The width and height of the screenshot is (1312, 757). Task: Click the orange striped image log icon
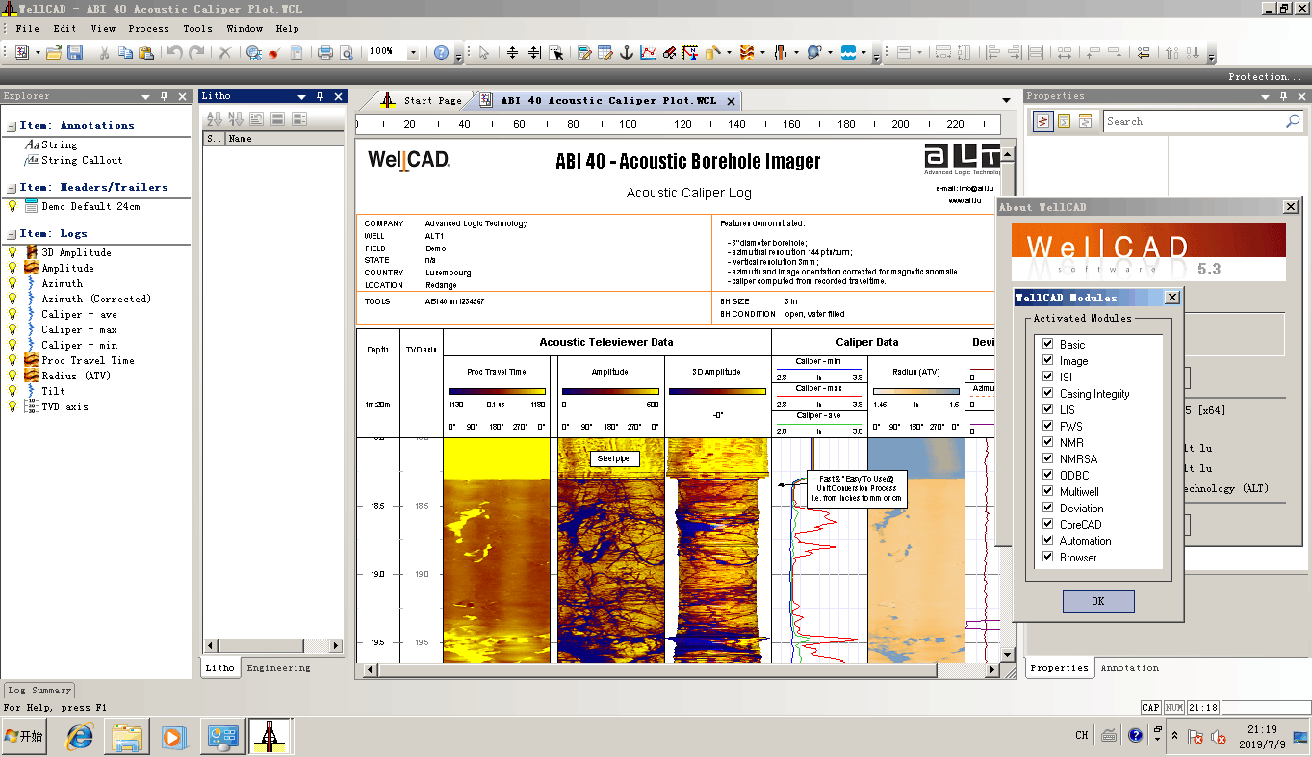coord(747,52)
